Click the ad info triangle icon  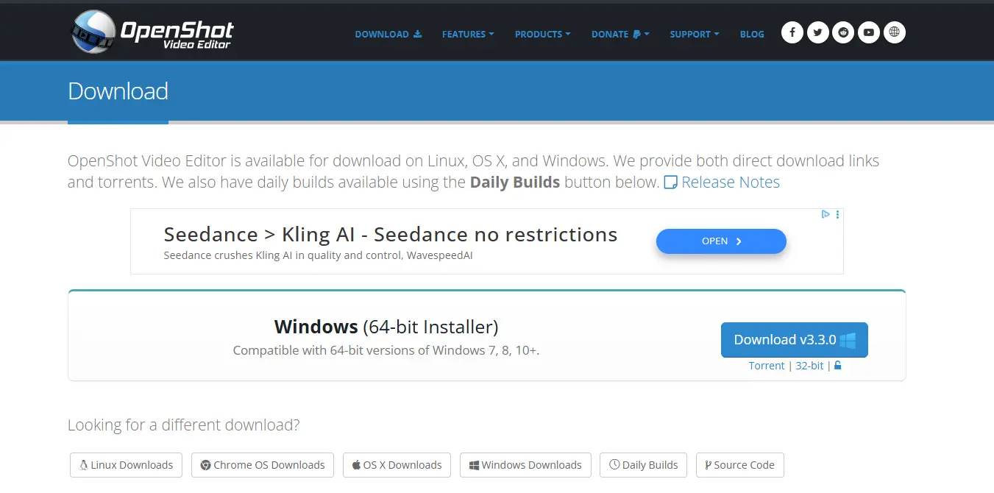point(826,214)
